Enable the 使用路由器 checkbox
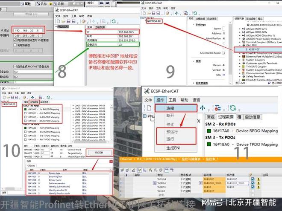This screenshot has width=282, height=211. pyautogui.click(x=15, y=45)
